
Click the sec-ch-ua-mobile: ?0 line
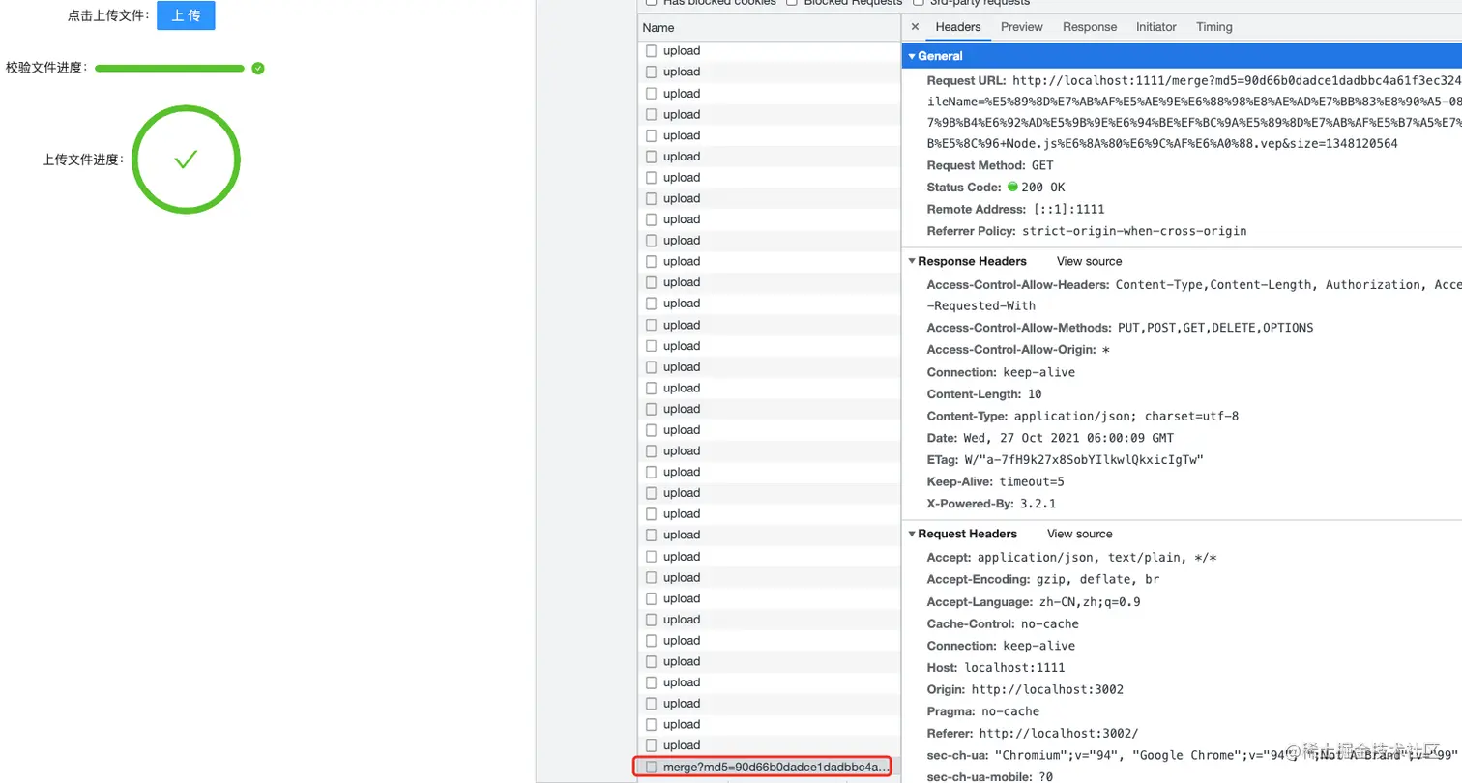click(x=990, y=777)
